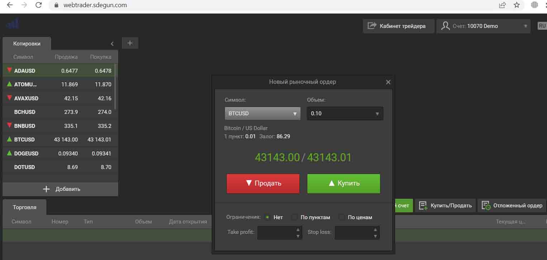Screen dimensions: 547x260
Task: Click the BNBUSD red down arrow
Action: tap(9, 125)
